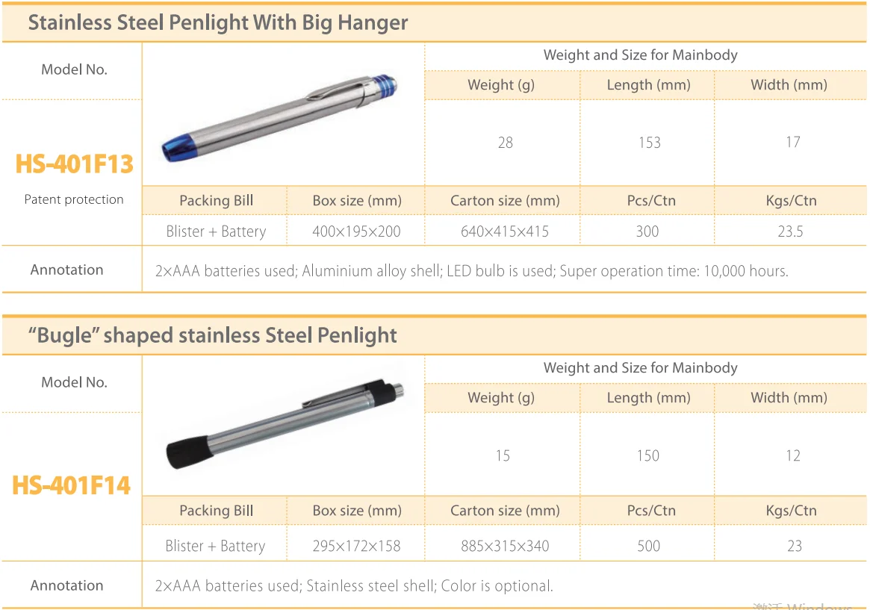
Task: Select the width value 17
Action: [793, 142]
